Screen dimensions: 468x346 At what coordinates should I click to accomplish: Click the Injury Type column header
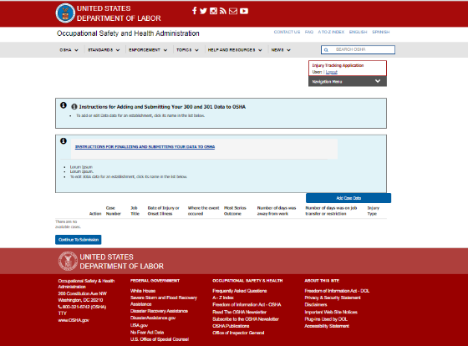(373, 211)
